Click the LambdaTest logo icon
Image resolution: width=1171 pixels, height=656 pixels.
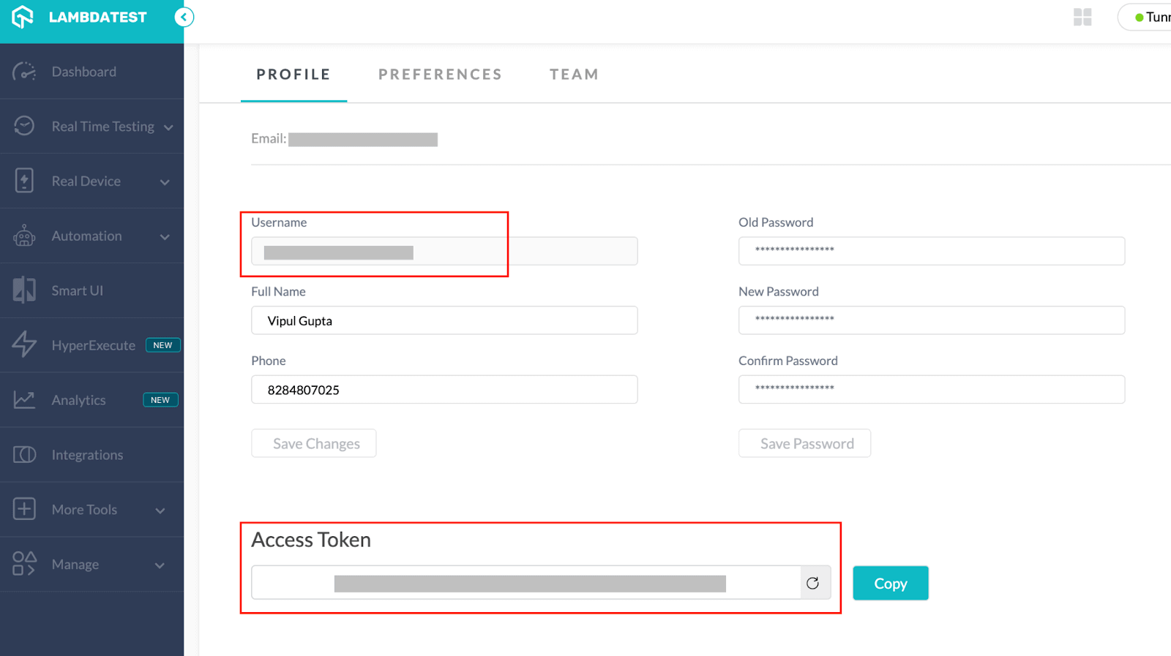pos(23,17)
